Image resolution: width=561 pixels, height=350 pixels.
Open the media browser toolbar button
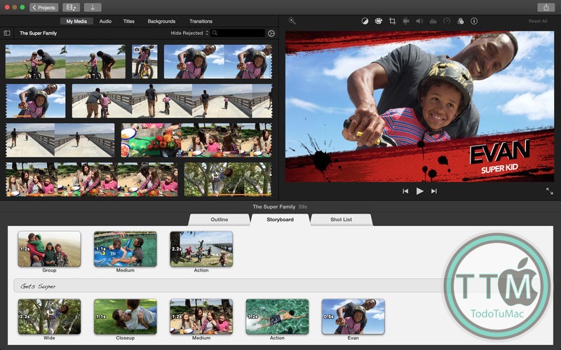[71, 7]
